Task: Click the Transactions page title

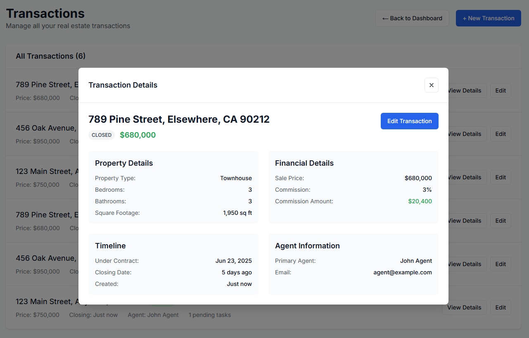Action: (45, 13)
